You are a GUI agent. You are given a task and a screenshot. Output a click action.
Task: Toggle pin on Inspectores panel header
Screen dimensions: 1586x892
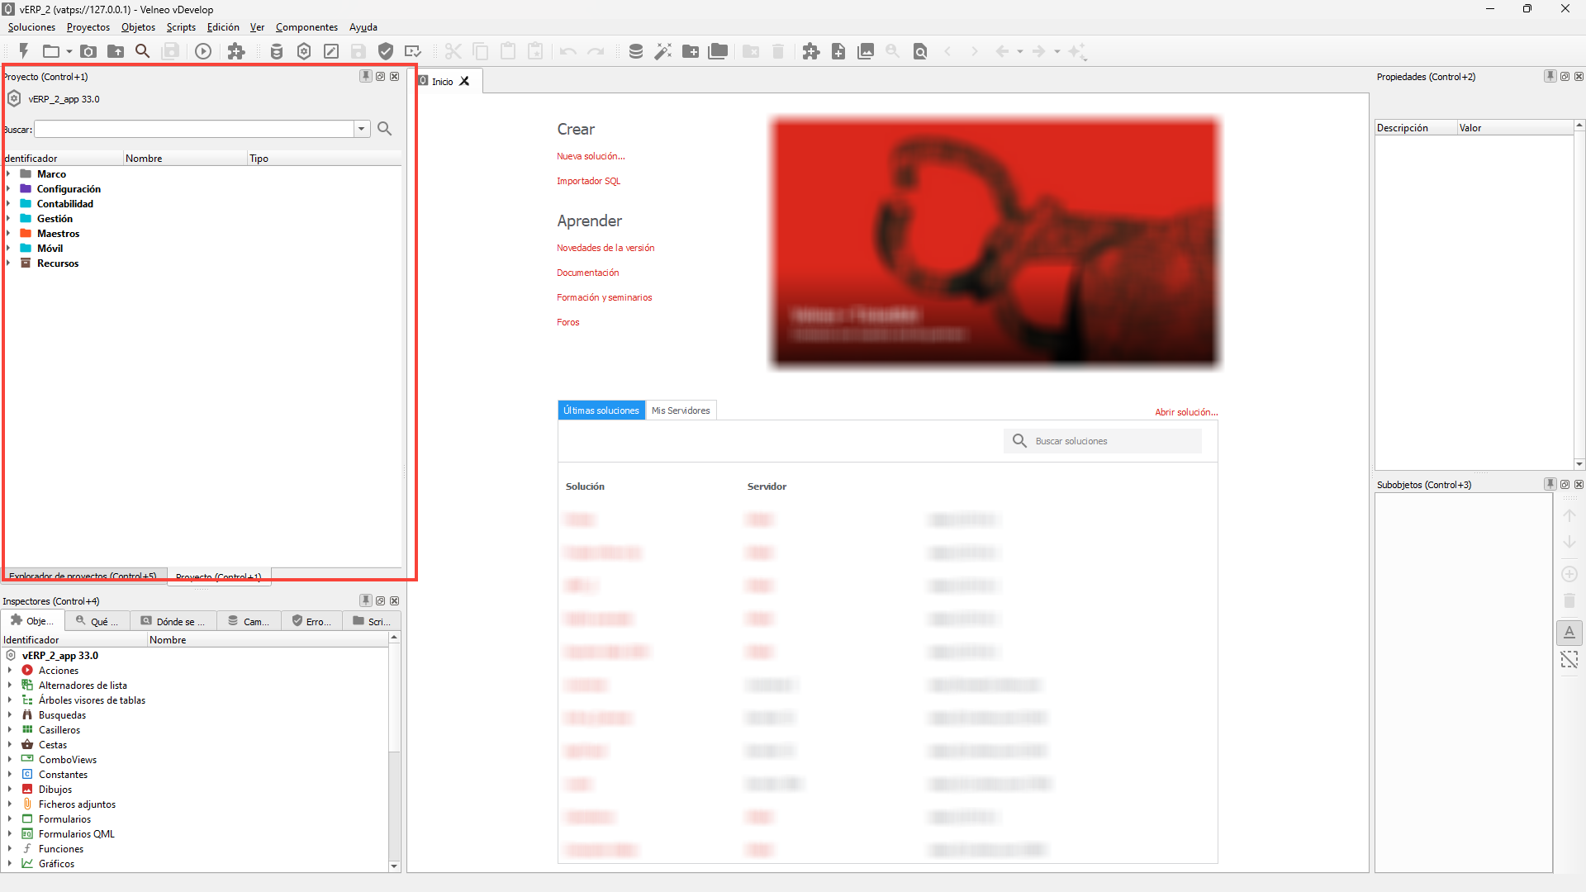pos(366,600)
